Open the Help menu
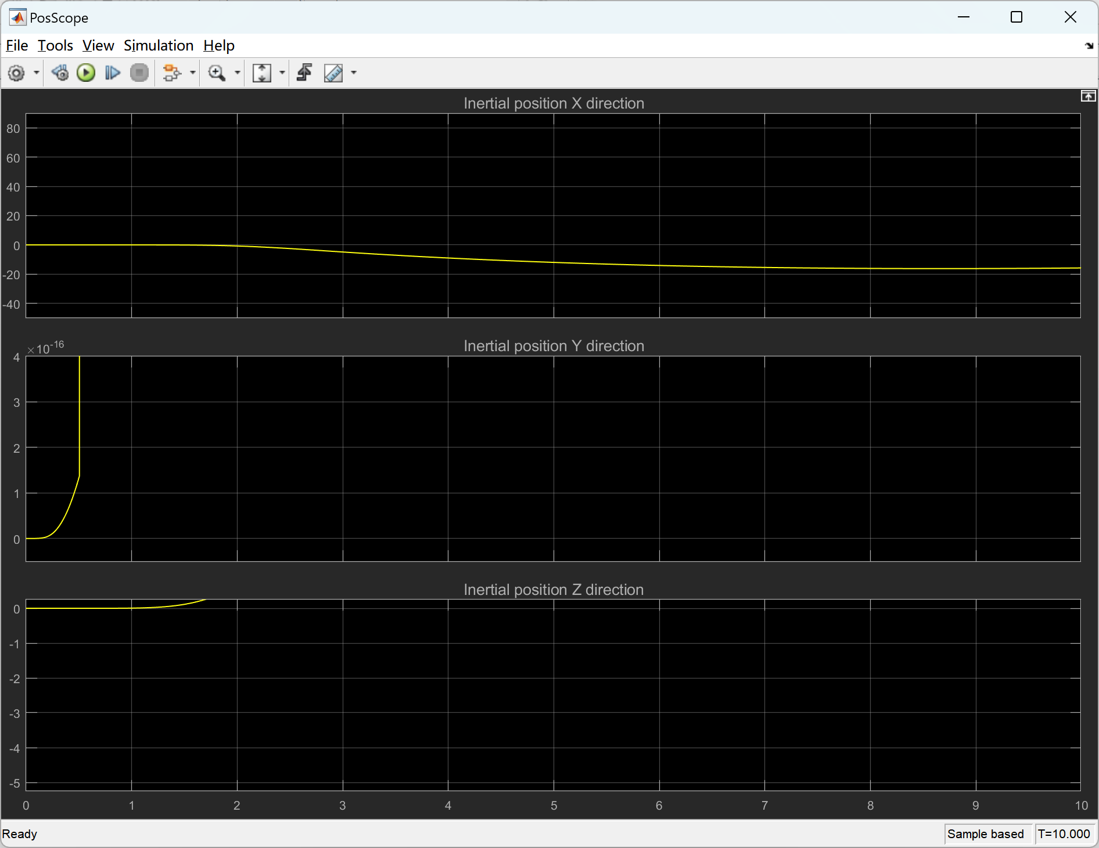This screenshot has height=848, width=1099. click(219, 45)
